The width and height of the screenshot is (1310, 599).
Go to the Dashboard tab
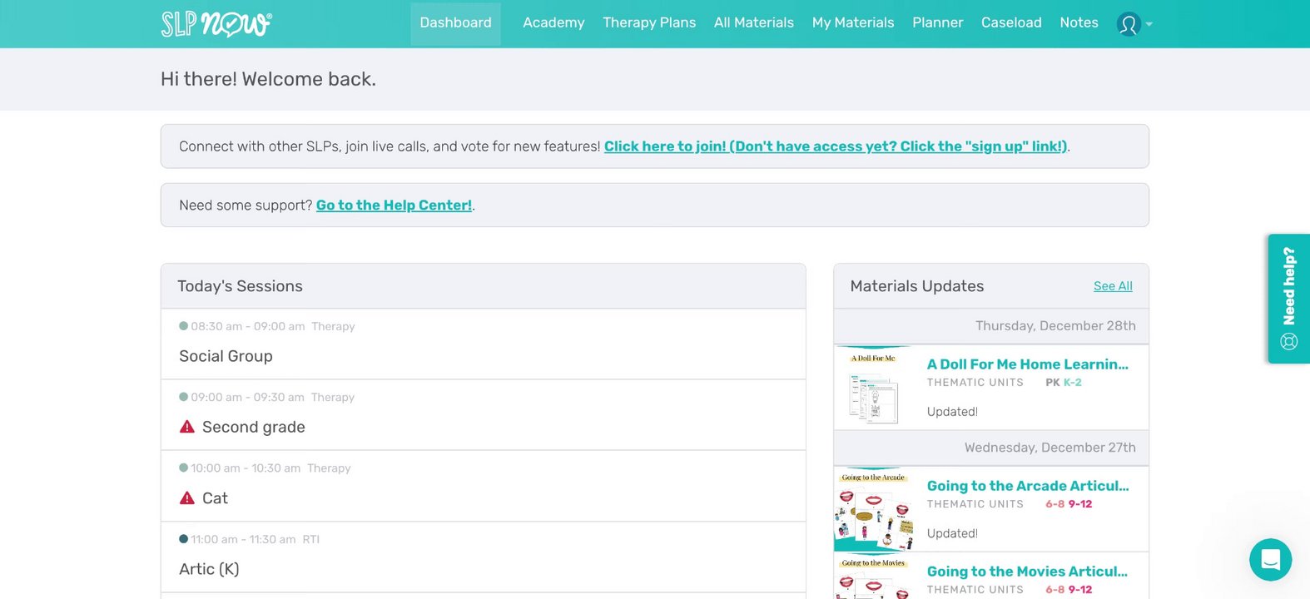click(x=455, y=23)
